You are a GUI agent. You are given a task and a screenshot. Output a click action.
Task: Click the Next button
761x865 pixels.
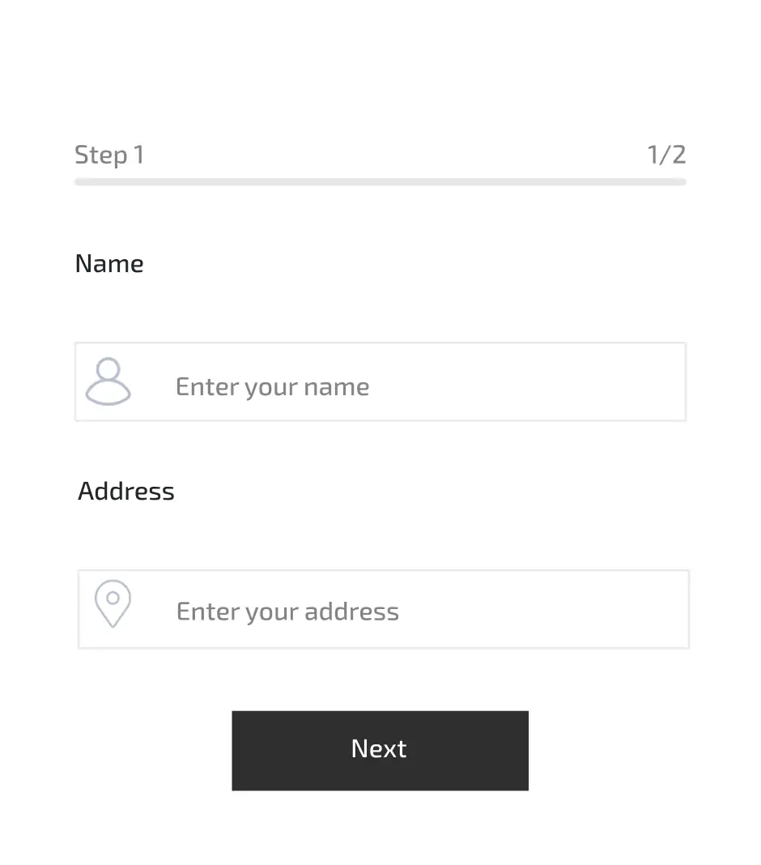(380, 750)
